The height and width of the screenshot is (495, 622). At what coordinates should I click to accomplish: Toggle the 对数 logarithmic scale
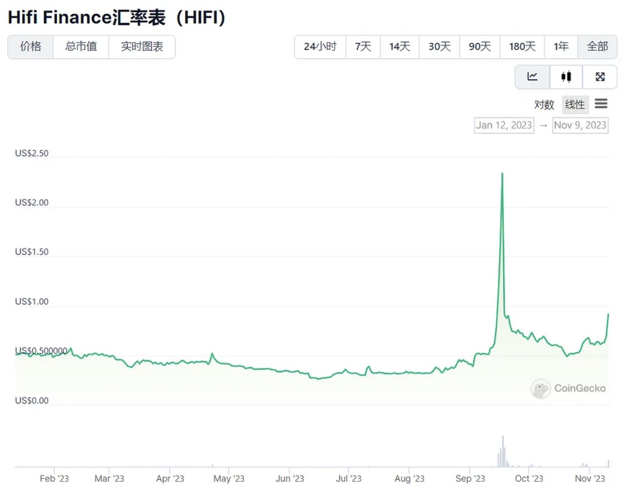point(544,105)
